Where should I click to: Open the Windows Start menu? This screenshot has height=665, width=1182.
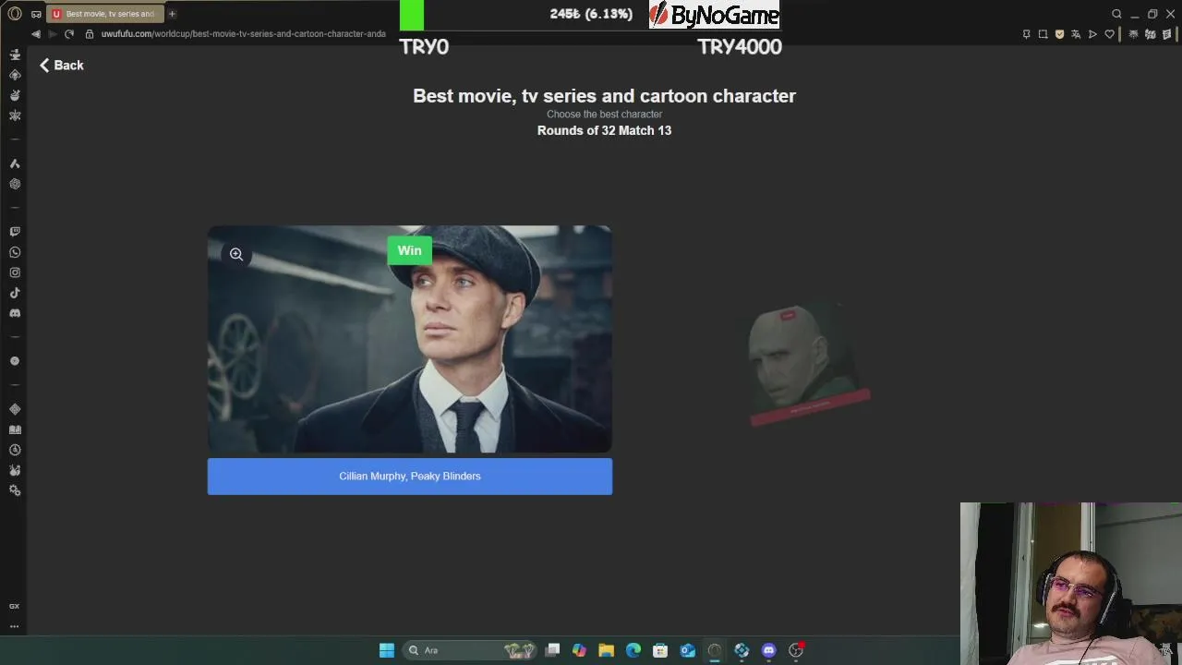click(x=387, y=650)
